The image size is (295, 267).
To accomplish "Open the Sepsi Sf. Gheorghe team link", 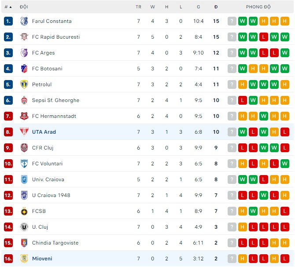I will [x=55, y=100].
